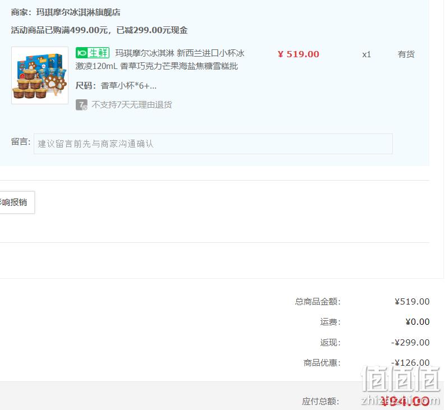Click the 运费 value ¥0.00
Image resolution: width=445 pixels, height=410 pixels.
pyautogui.click(x=418, y=322)
